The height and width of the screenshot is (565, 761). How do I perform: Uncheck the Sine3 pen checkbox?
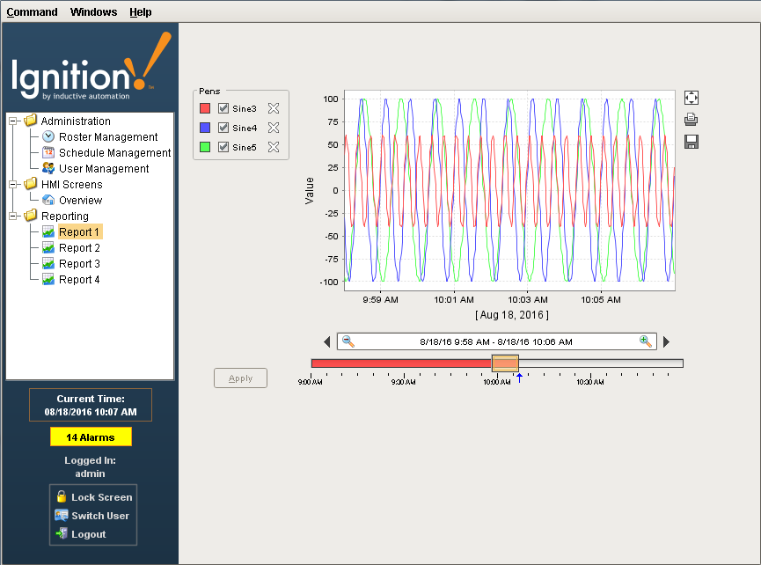coord(223,108)
